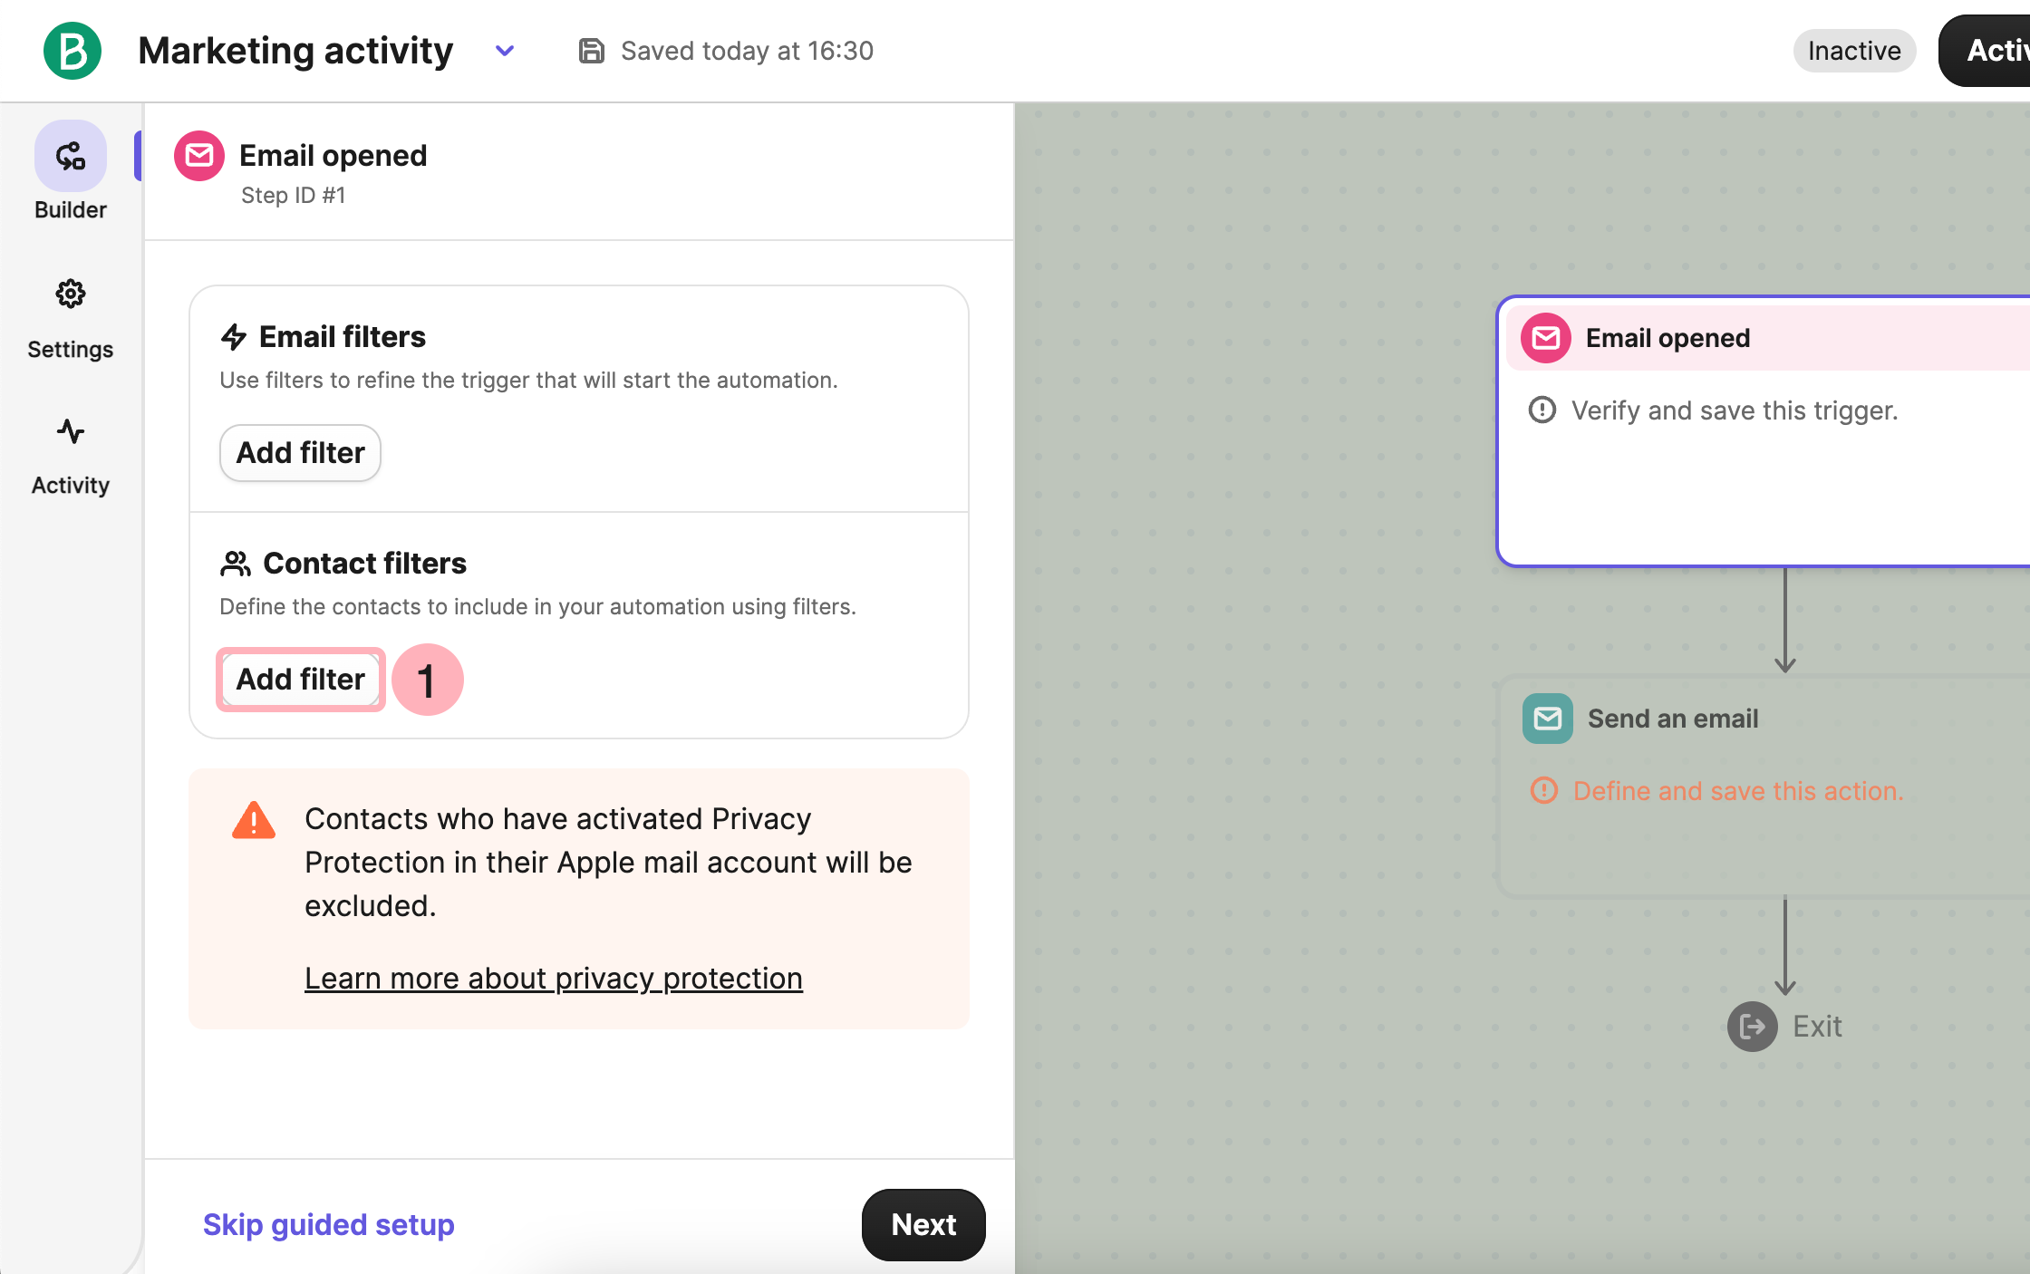Click the save disk icon
The height and width of the screenshot is (1274, 2030).
(x=591, y=51)
